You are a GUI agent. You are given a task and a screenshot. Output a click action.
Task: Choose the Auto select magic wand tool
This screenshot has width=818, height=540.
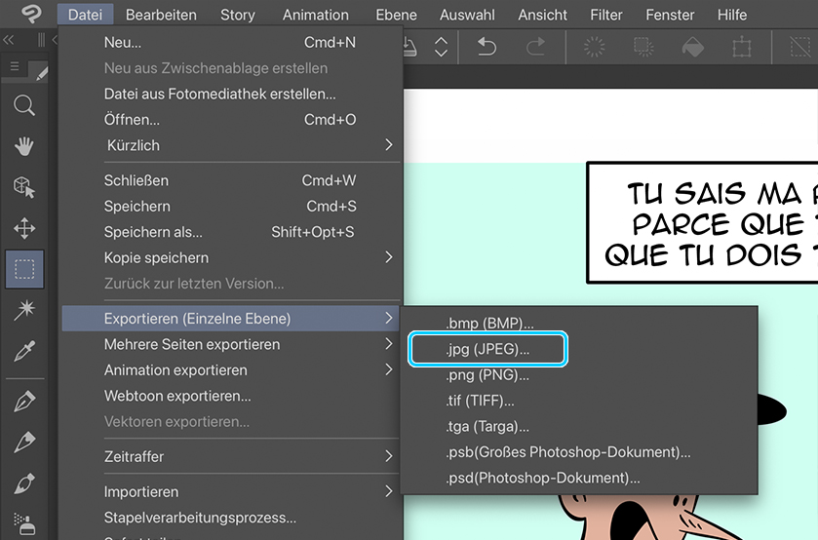tap(24, 310)
